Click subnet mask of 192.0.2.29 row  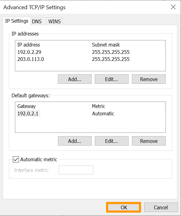click(x=111, y=52)
